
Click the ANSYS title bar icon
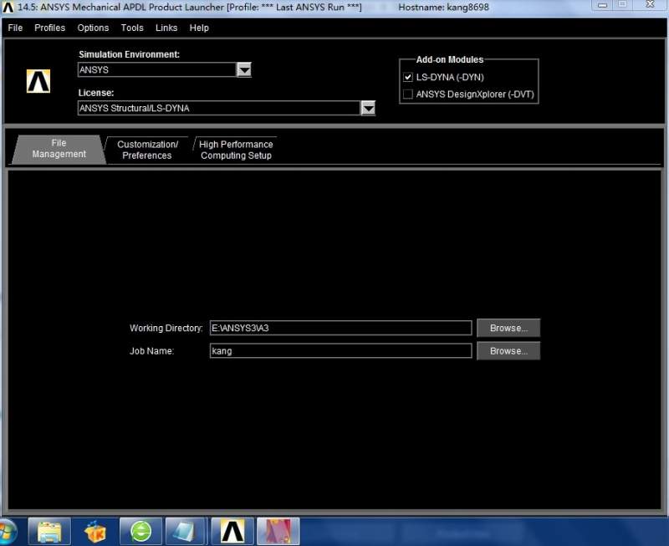coord(8,8)
